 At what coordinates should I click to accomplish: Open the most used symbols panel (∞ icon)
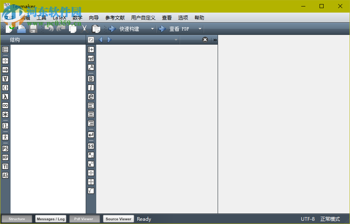coord(5,106)
